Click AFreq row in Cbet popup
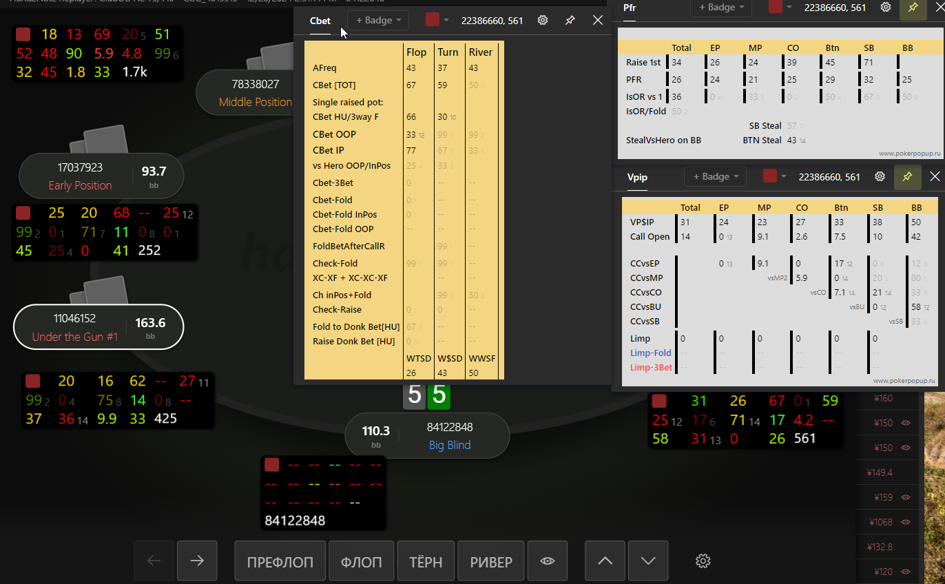The height and width of the screenshot is (584, 945). [404, 68]
